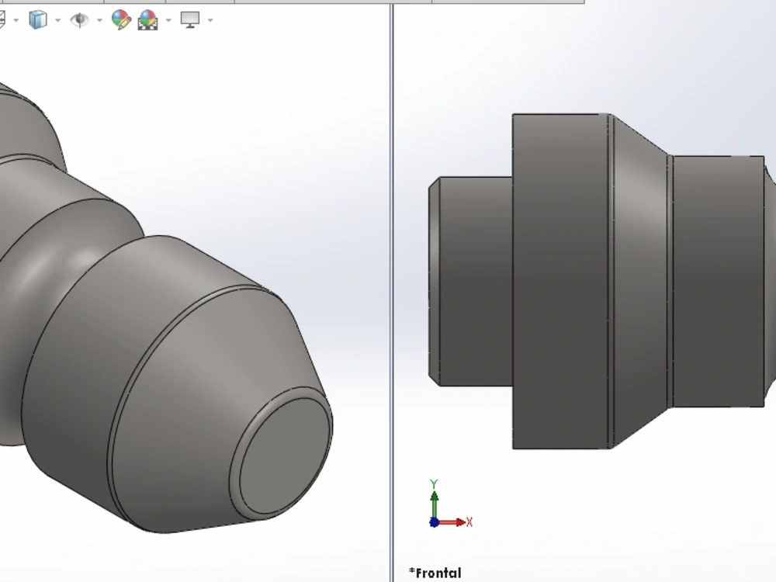The width and height of the screenshot is (776, 582).
Task: Open the Apply Scene dropdown arrow
Action: click(x=168, y=20)
